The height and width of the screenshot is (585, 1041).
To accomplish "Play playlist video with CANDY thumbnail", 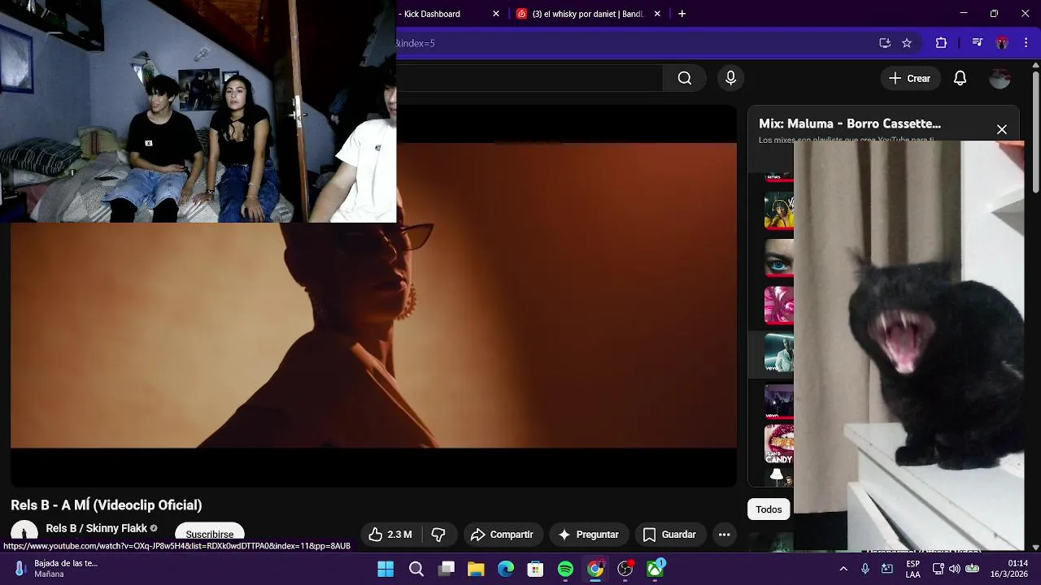I will point(778,444).
